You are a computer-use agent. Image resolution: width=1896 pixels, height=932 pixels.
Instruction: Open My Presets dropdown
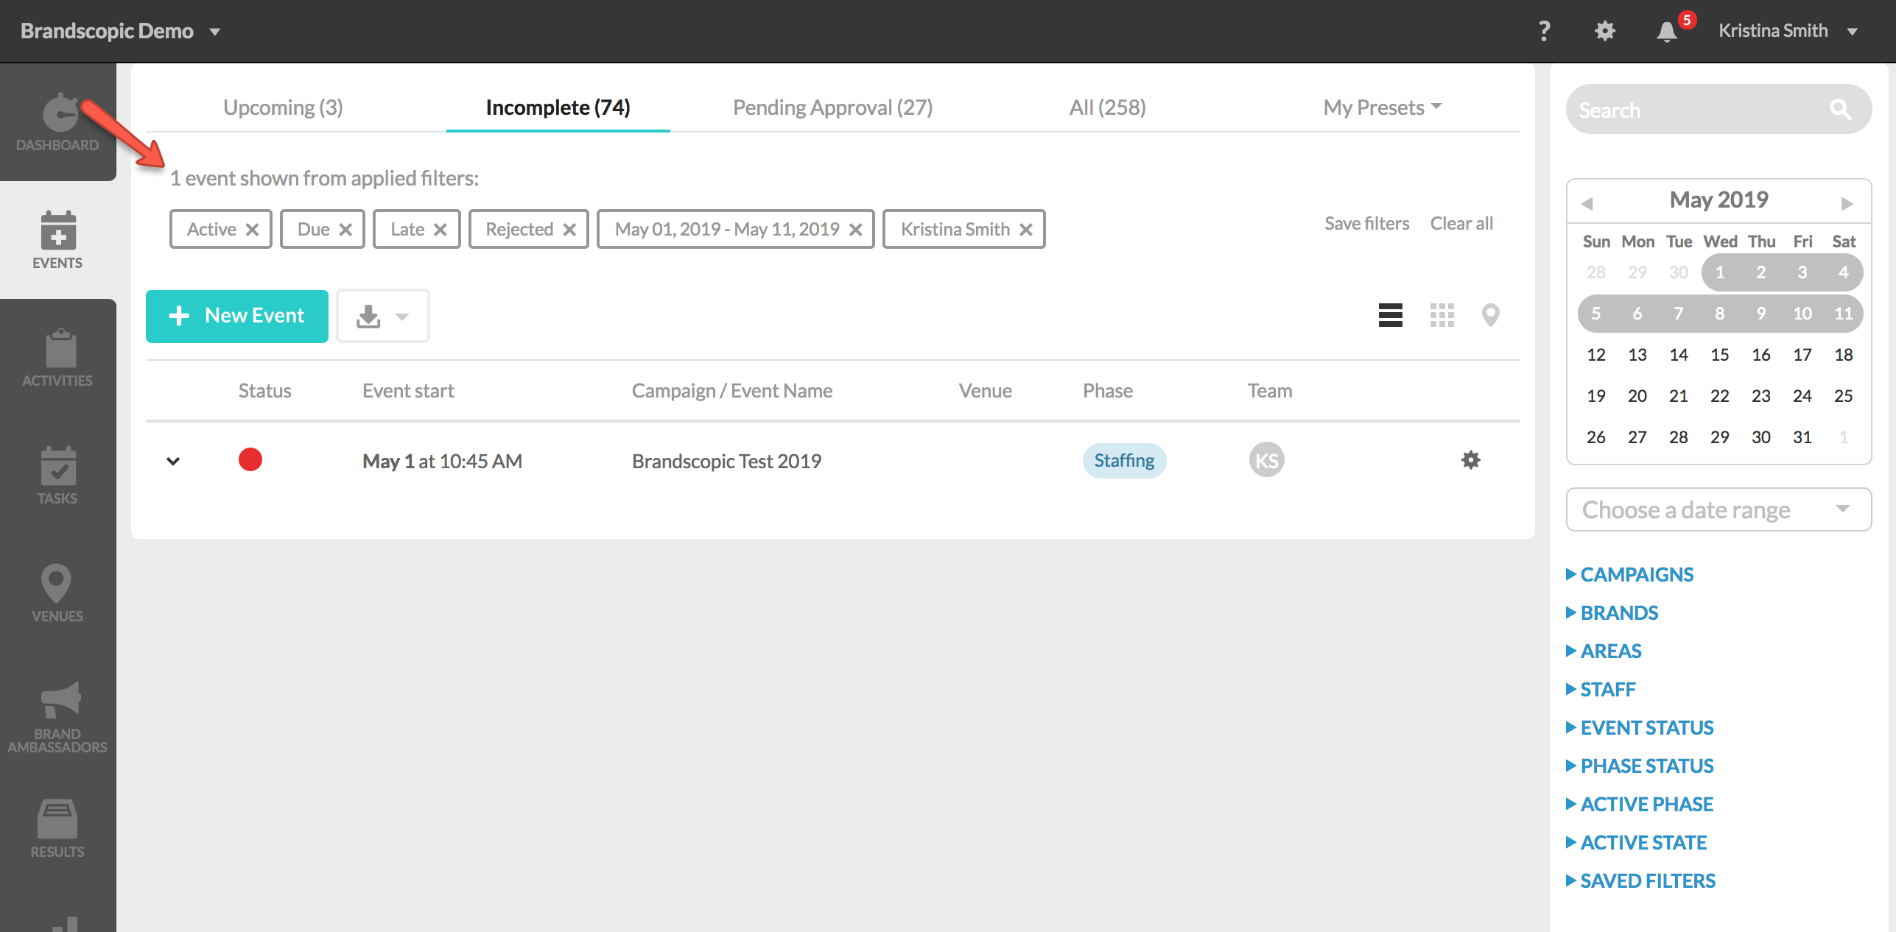[1382, 107]
